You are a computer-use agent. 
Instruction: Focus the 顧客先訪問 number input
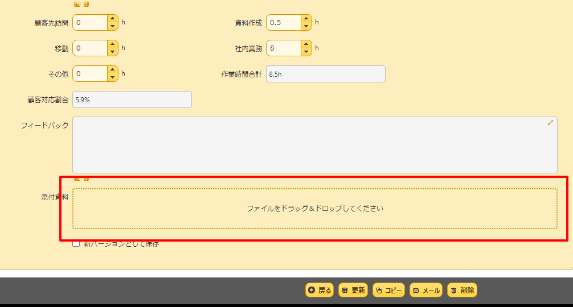[x=90, y=23]
